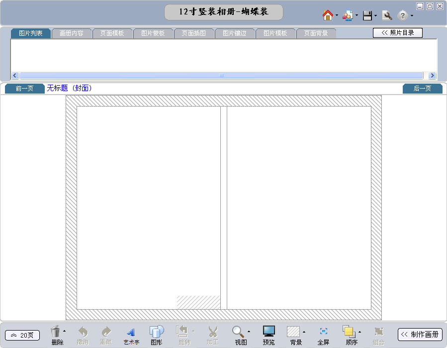Click the horizontal scrollbar right arrow
Viewport: 447px width, 348px height.
pos(432,76)
